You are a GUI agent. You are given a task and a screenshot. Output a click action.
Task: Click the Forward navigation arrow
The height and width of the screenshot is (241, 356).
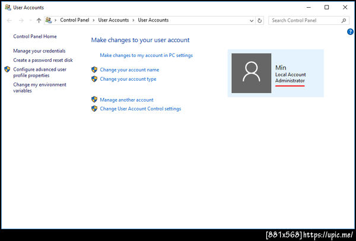(21, 20)
